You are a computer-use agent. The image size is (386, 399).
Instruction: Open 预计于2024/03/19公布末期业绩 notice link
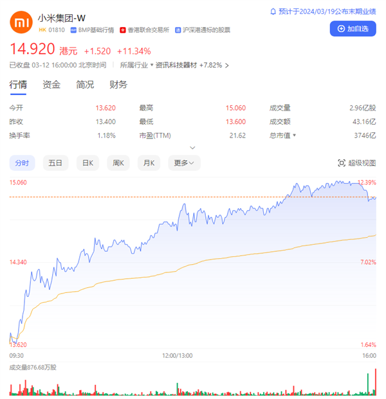tap(327, 12)
